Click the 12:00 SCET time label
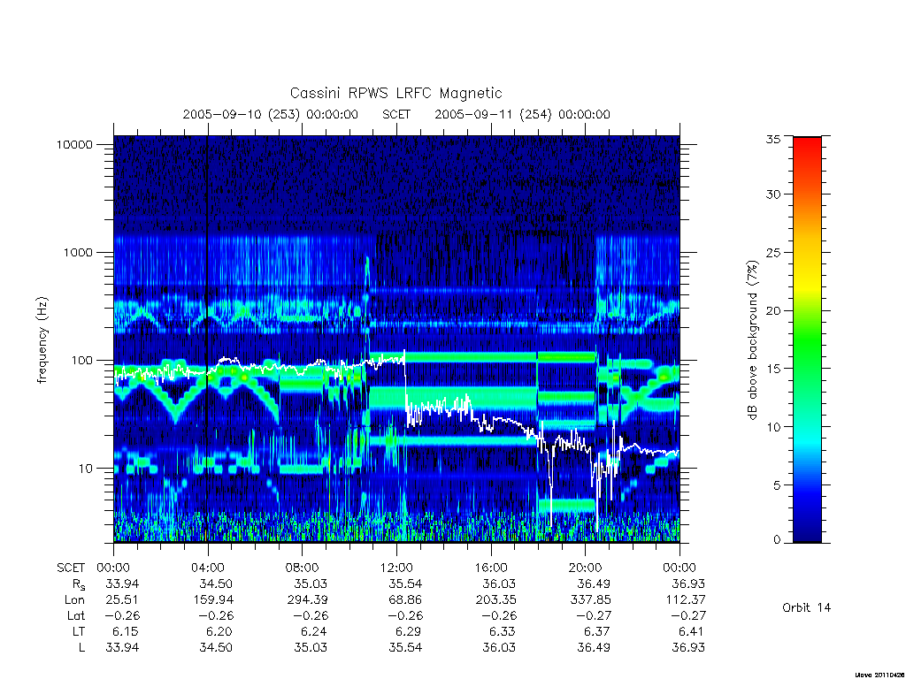 (396, 568)
